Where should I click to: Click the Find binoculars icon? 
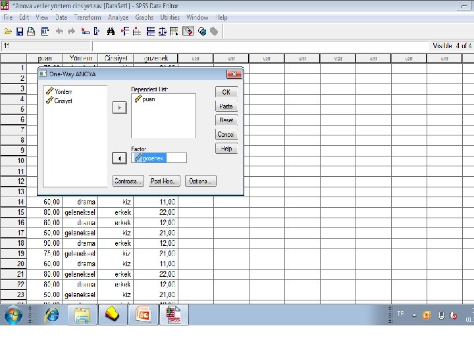pyautogui.click(x=111, y=32)
